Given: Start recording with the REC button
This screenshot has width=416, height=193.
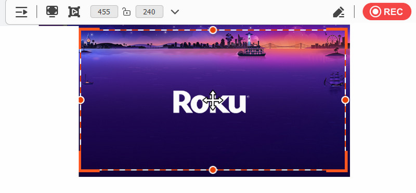Looking at the screenshot, I should coord(387,11).
